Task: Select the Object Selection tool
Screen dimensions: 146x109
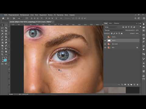Action: (6, 28)
